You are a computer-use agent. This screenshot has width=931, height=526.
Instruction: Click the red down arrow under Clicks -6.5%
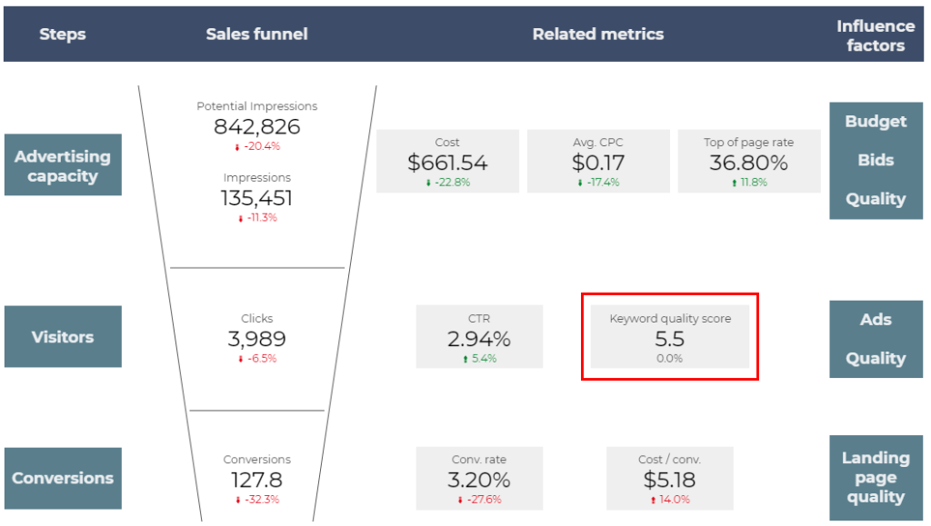[241, 357]
